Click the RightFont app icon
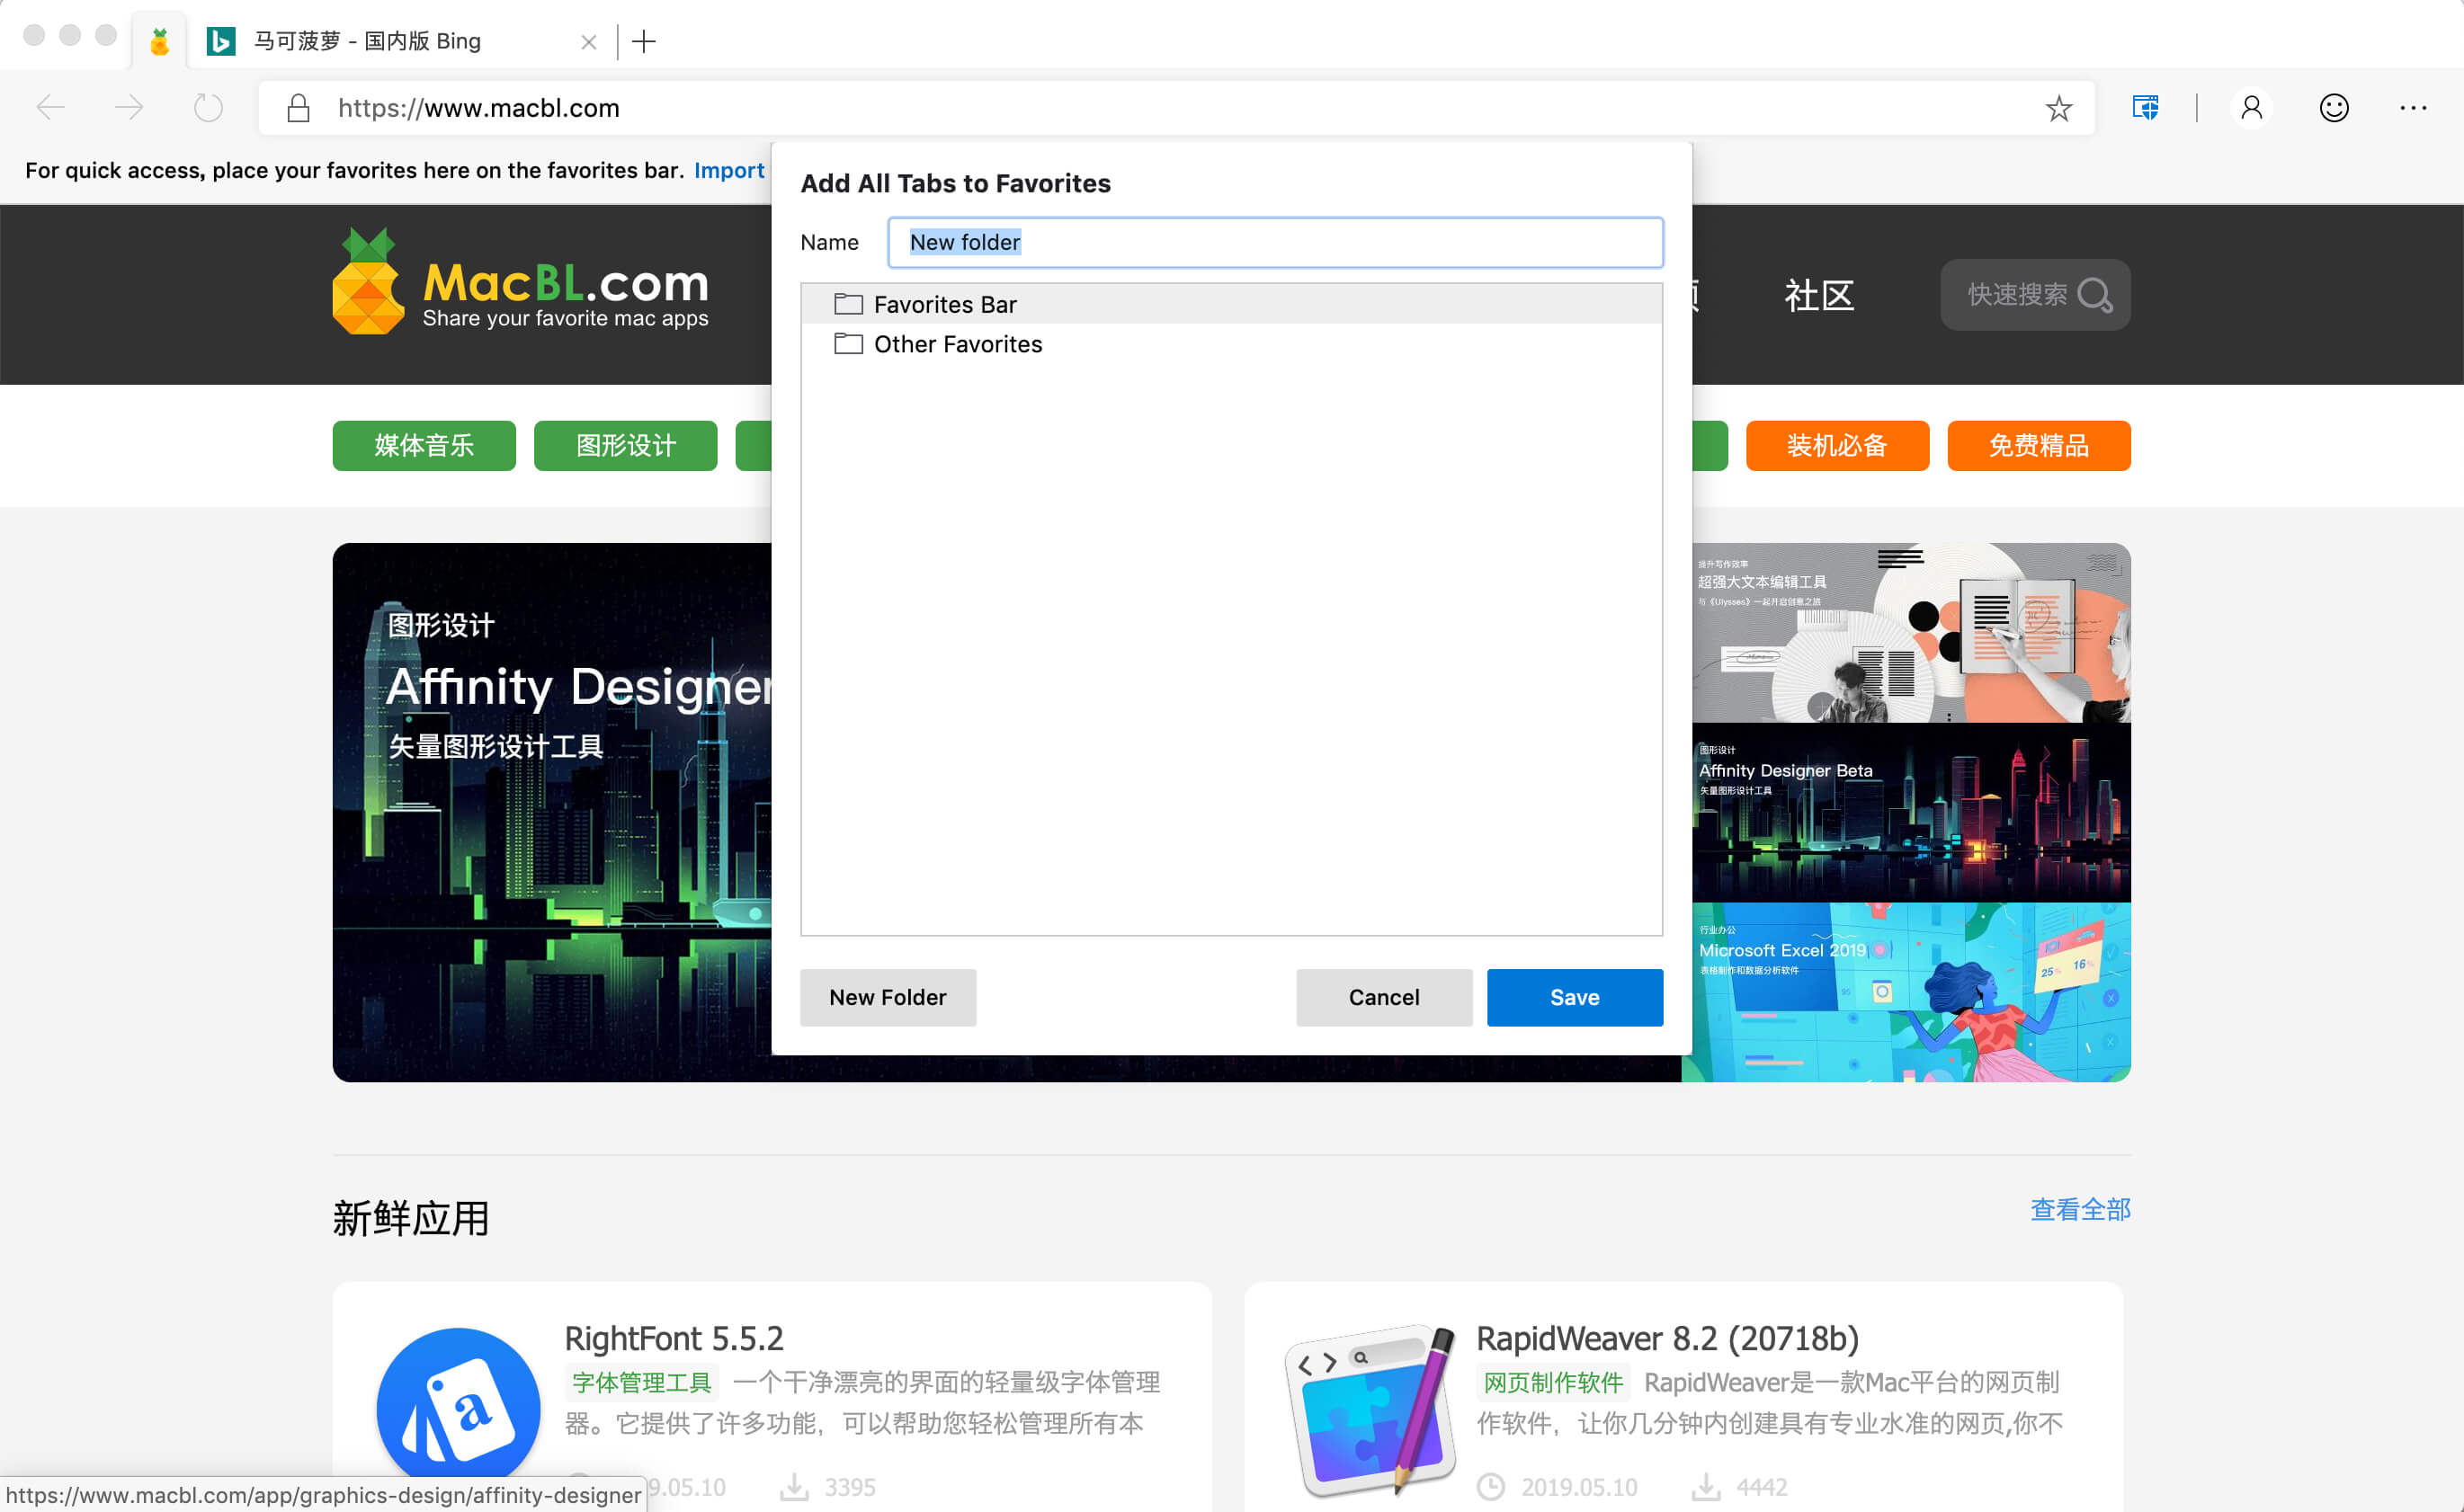 459,1409
